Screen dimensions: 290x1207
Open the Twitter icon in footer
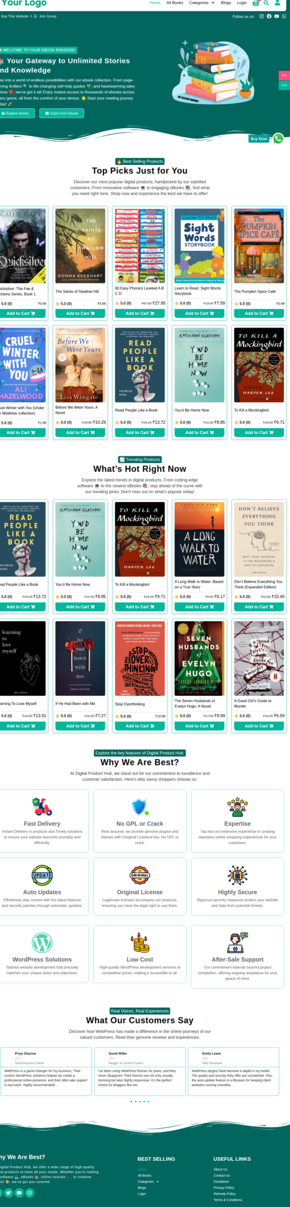click(x=8, y=1193)
